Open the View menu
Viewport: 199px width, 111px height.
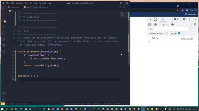(26, 3)
